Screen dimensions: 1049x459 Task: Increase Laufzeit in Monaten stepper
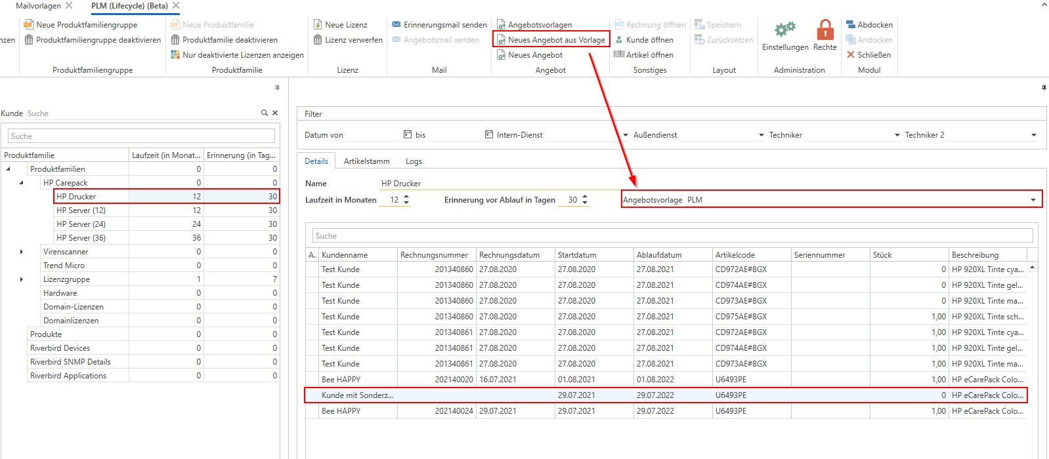pos(406,197)
